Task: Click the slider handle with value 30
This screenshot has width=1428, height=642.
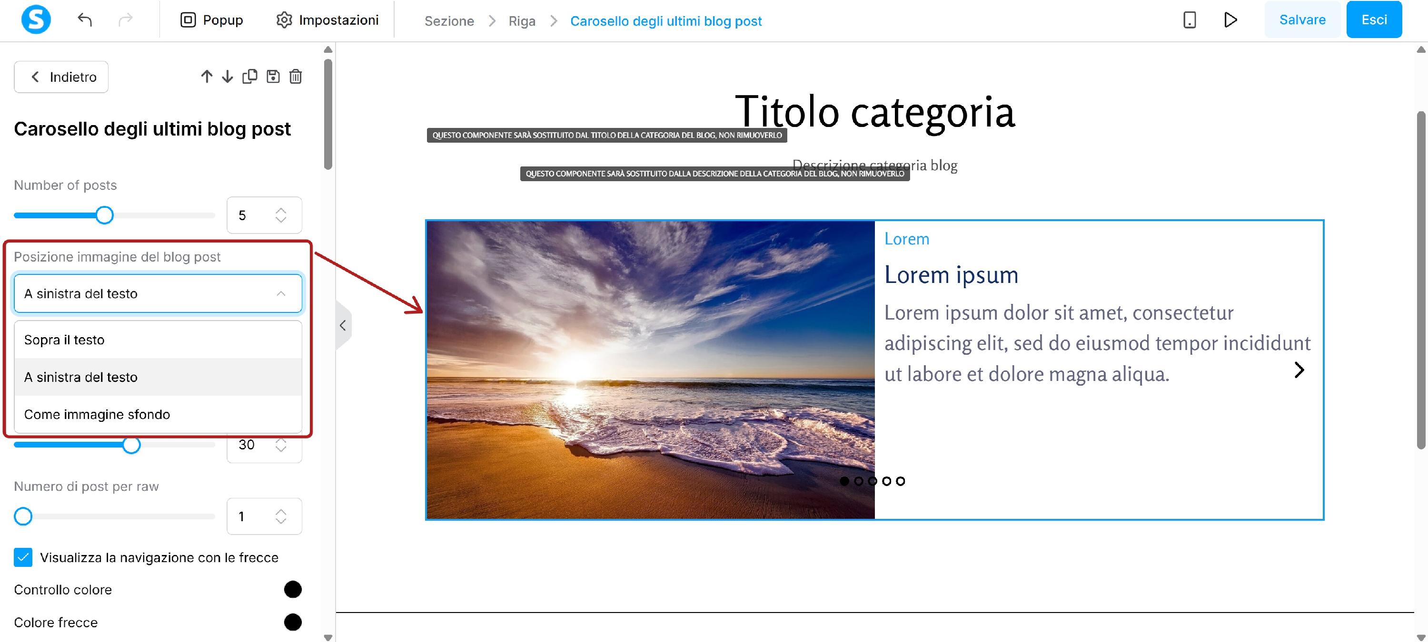Action: [131, 444]
